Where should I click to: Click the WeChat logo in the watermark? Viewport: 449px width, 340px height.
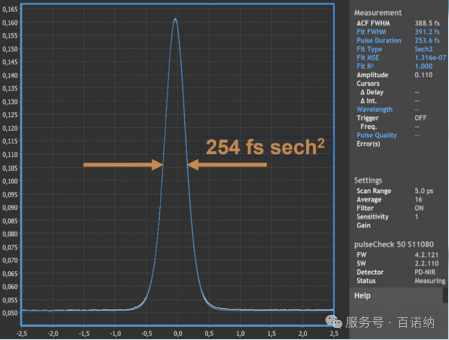(x=334, y=322)
